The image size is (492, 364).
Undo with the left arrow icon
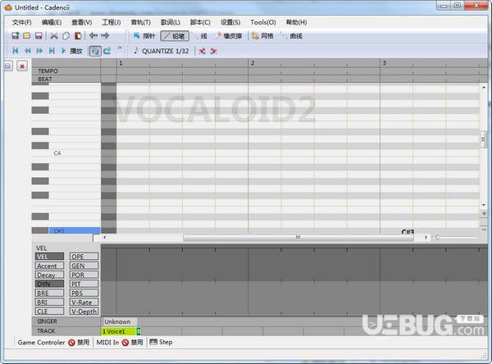point(93,35)
